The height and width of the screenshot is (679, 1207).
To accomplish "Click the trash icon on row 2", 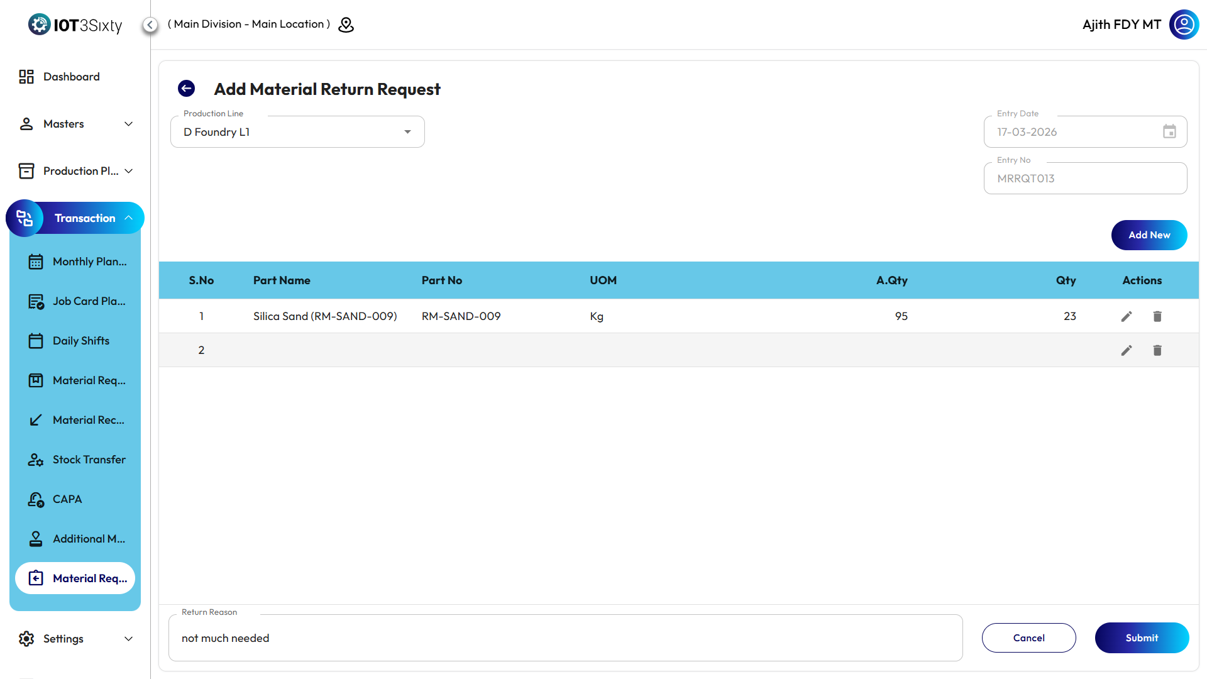I will click(x=1157, y=350).
